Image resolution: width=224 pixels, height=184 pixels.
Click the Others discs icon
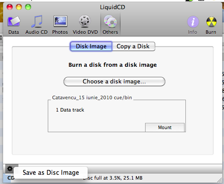coord(110,22)
